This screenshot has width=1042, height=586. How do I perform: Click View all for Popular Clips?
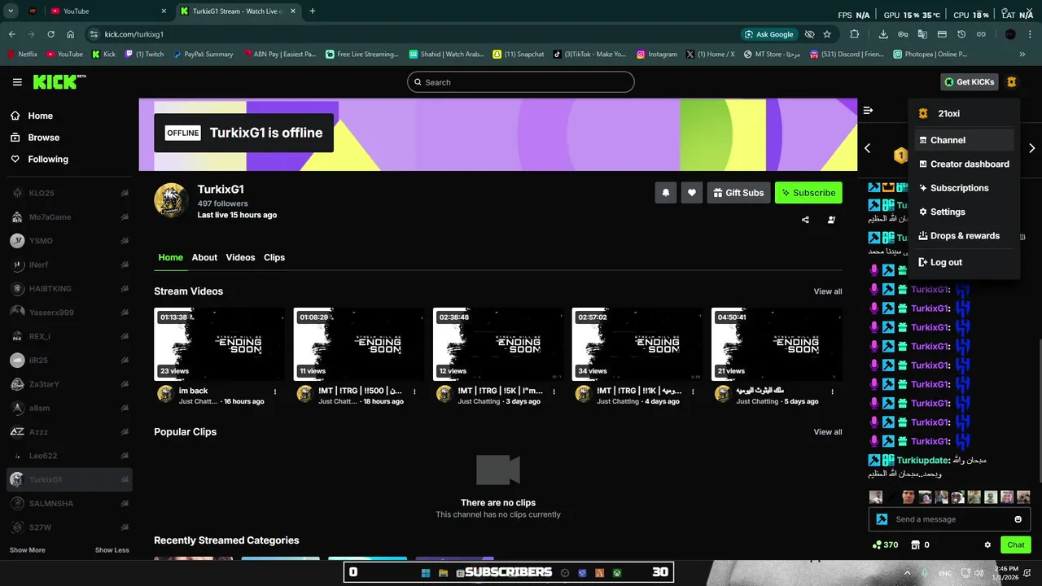[828, 432]
